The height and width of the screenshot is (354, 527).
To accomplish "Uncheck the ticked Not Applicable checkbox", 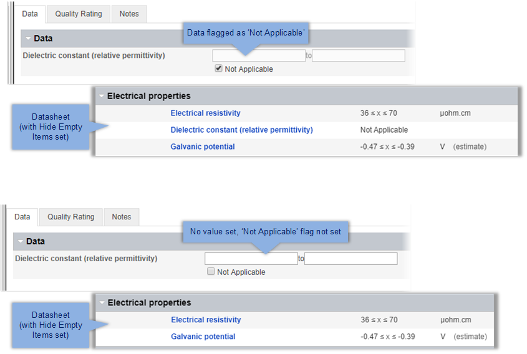I will pyautogui.click(x=218, y=69).
